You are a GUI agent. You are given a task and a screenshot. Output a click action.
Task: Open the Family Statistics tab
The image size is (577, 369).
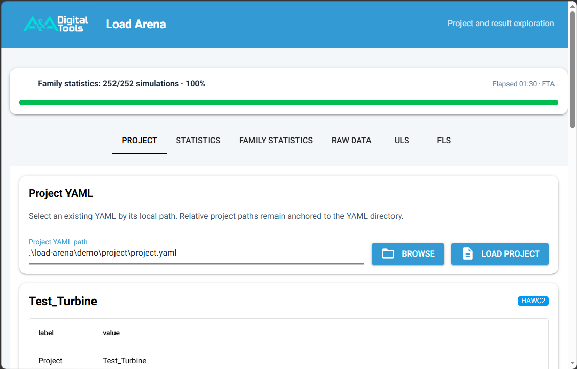pyautogui.click(x=276, y=141)
